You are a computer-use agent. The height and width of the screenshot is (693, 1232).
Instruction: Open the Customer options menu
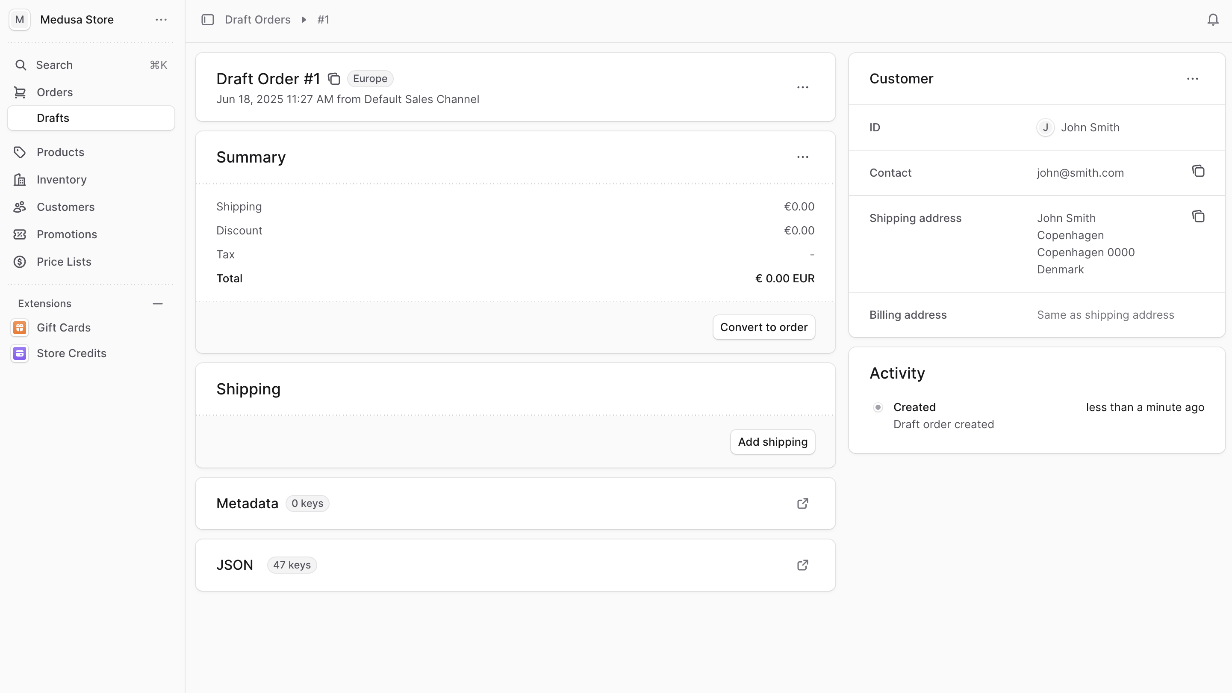point(1193,79)
